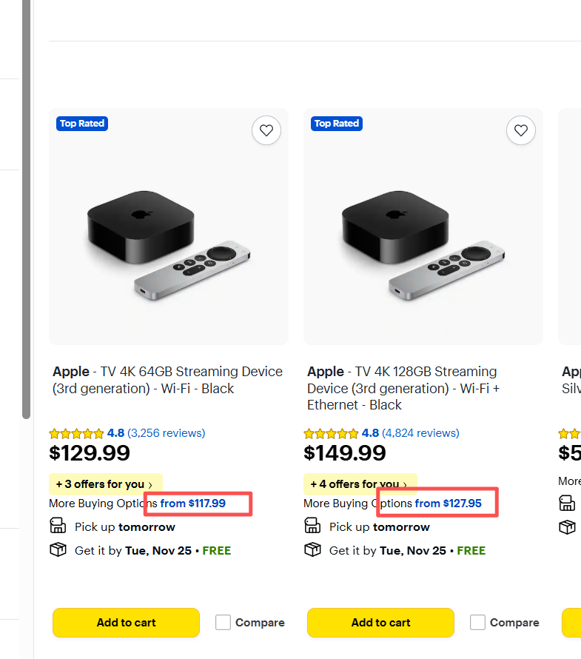Favorite the 128GB Apple TV with heart icon
Image resolution: width=581 pixels, height=659 pixels.
tap(521, 131)
